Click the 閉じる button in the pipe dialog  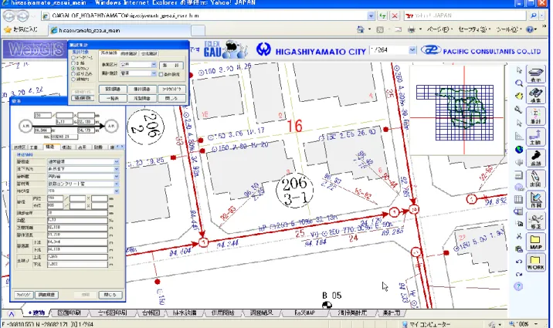110,295
